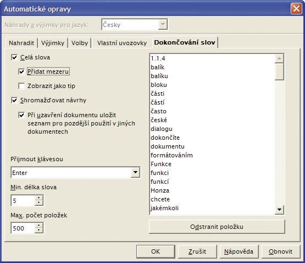The height and width of the screenshot is (263, 305).
Task: Select 'dokončíte' in the word list
Action: coord(213,138)
